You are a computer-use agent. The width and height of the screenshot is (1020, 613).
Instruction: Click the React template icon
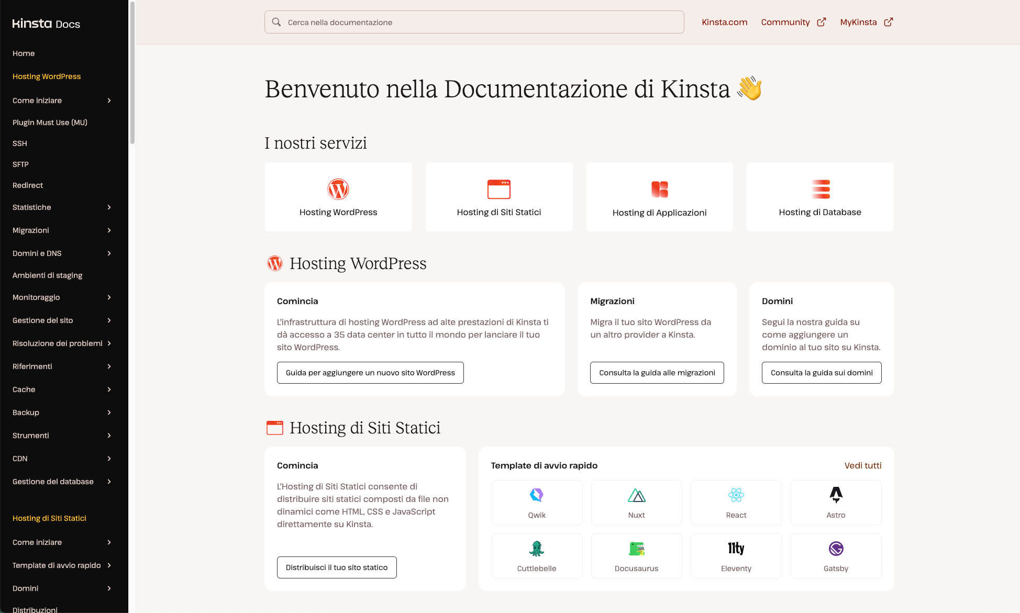click(x=736, y=494)
